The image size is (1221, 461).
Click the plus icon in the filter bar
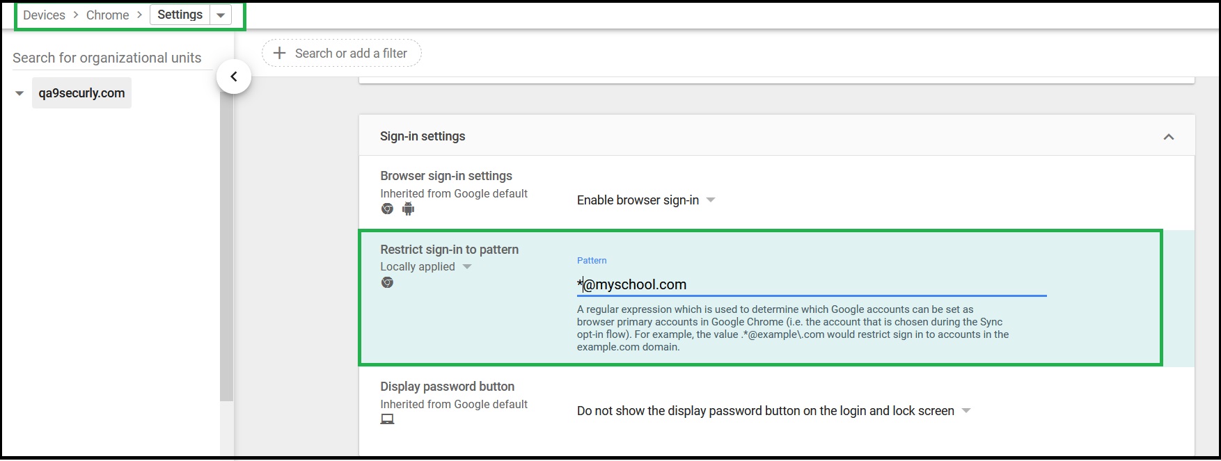pos(279,53)
